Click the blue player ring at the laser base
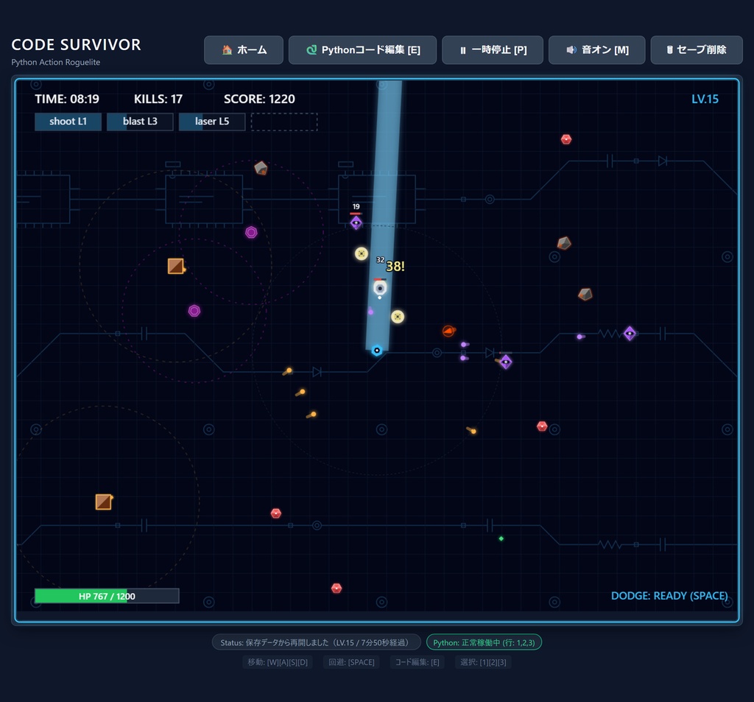Screen dimensions: 754x702 (x=377, y=351)
